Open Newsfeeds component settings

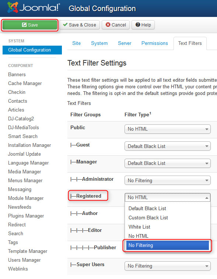[20, 207]
